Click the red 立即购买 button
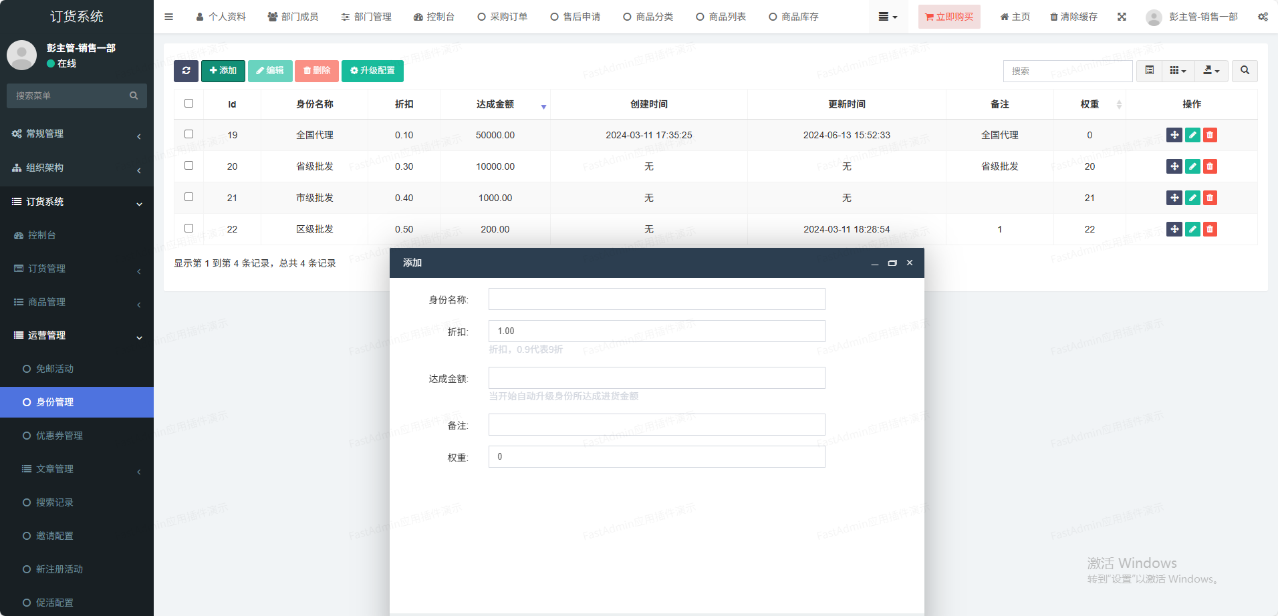Viewport: 1278px width, 616px height. [x=948, y=17]
